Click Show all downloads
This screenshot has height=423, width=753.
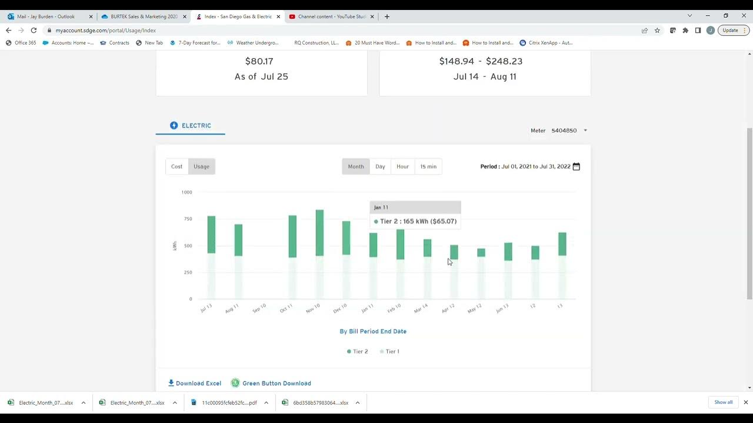click(x=724, y=402)
